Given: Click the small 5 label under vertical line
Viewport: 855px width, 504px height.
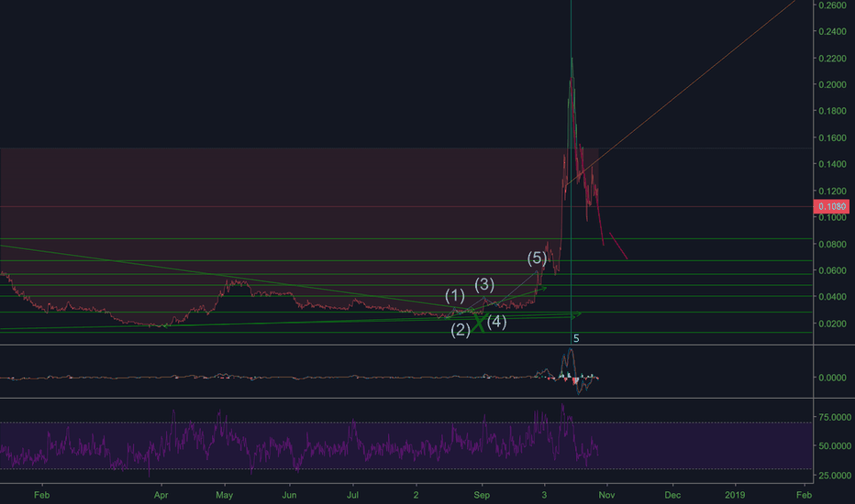Looking at the screenshot, I should click(576, 339).
